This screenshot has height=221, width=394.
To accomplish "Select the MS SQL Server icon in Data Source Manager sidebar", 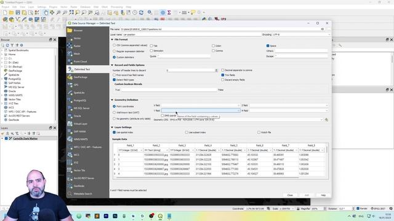I will (70, 108).
